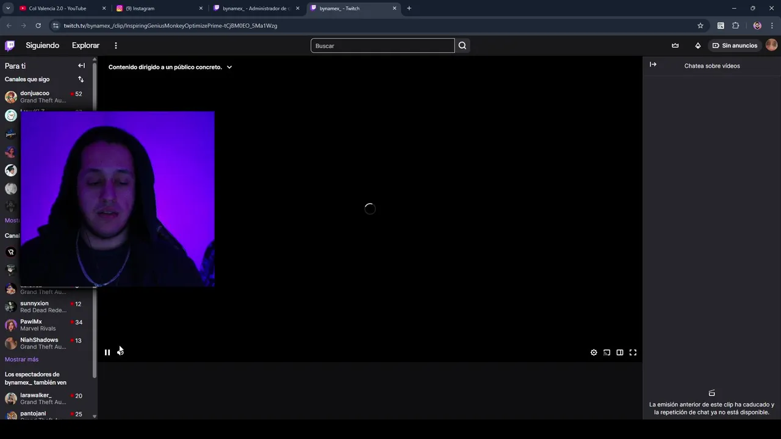Reload the page
Viewport: 781px width, 439px height.
click(38, 26)
